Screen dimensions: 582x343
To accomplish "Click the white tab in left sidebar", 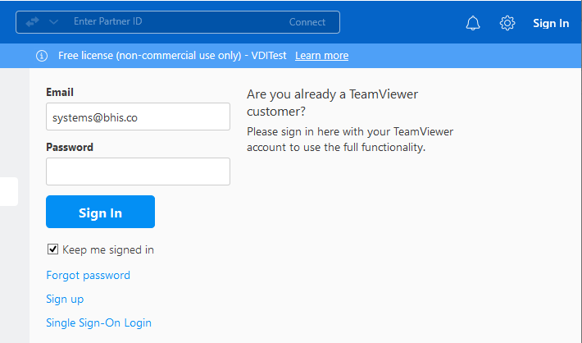I will (9, 191).
